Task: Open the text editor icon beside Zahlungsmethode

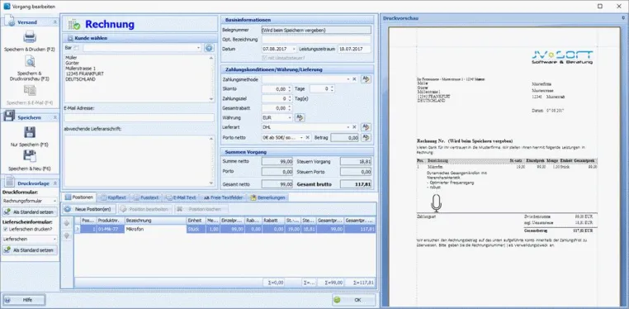Action: (x=366, y=79)
